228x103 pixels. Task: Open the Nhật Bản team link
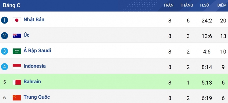(34, 19)
